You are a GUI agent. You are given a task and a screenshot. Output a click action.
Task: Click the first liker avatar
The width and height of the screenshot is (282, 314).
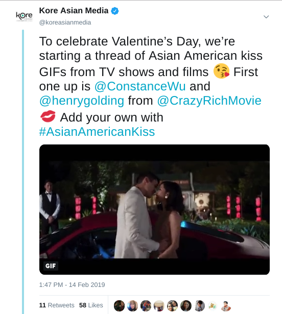point(119,306)
